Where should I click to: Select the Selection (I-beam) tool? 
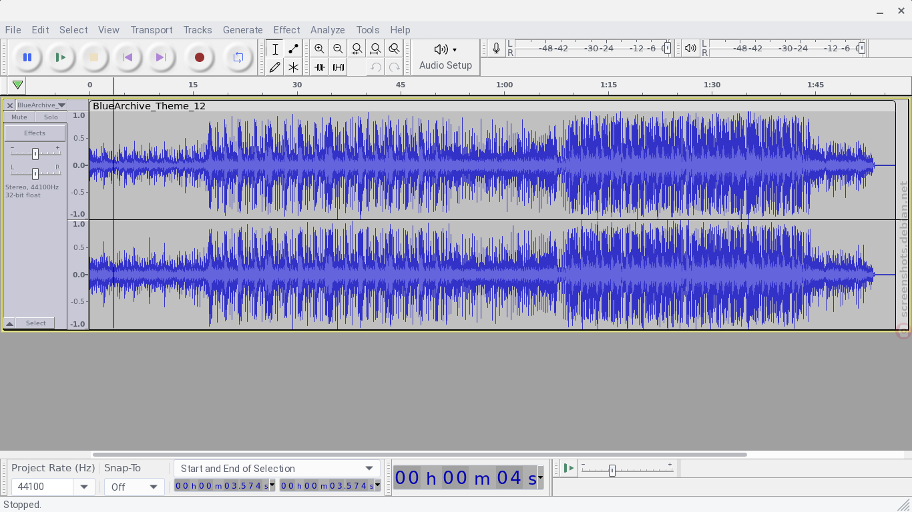point(275,49)
